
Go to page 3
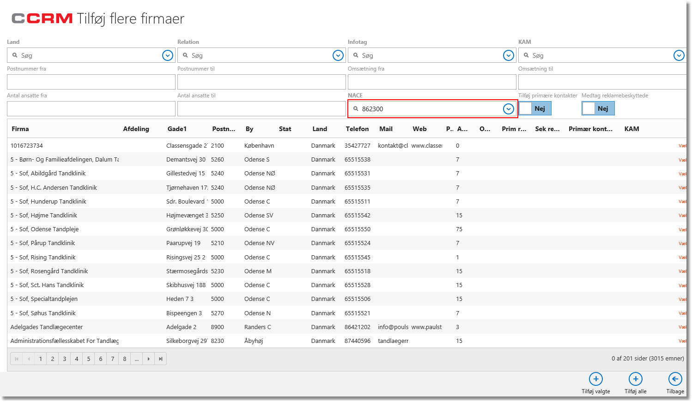(x=65, y=359)
